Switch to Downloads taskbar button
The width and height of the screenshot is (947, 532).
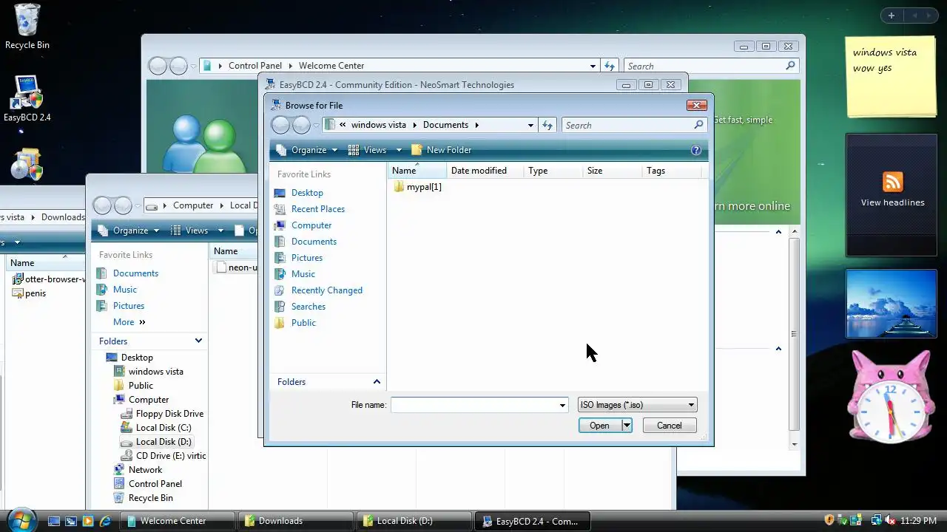[x=296, y=521]
